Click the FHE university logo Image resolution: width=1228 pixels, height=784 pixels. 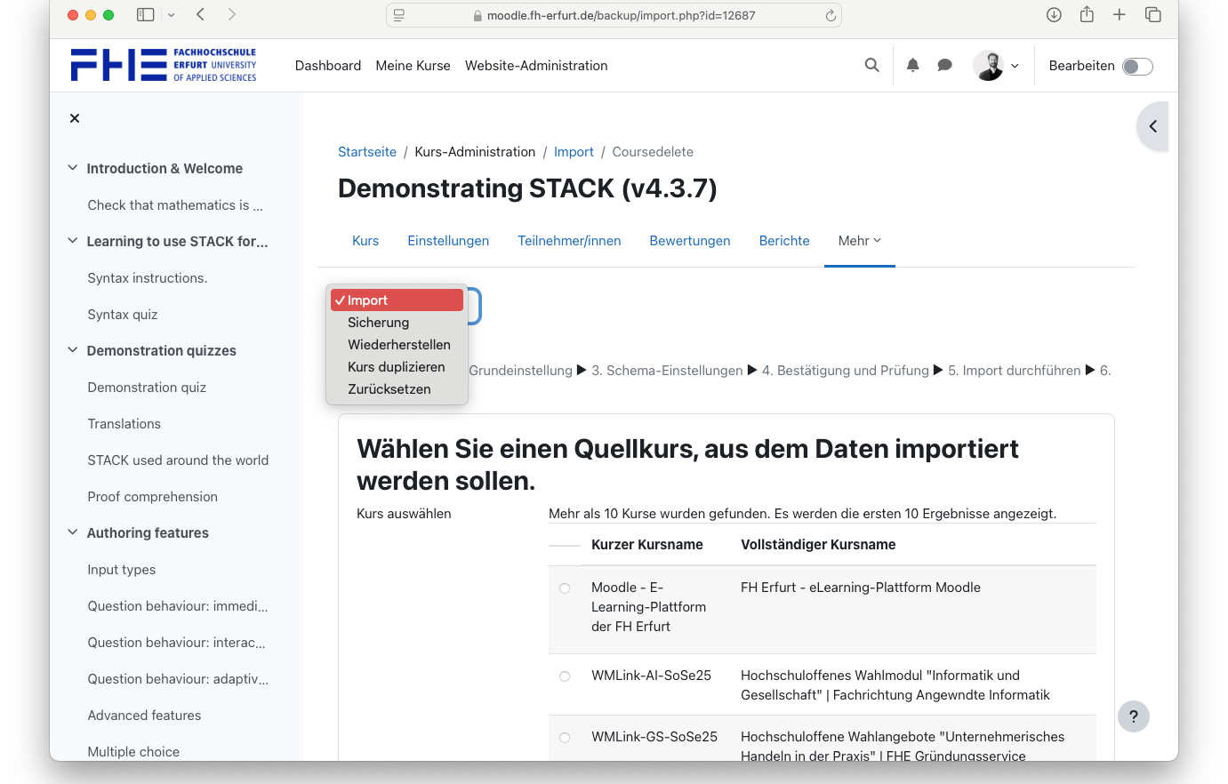coord(164,65)
